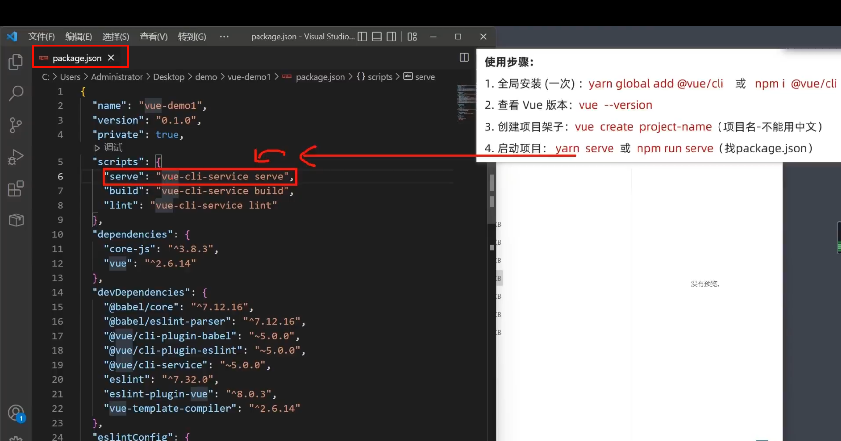Click Desktop in the breadcrumb path

click(x=169, y=77)
